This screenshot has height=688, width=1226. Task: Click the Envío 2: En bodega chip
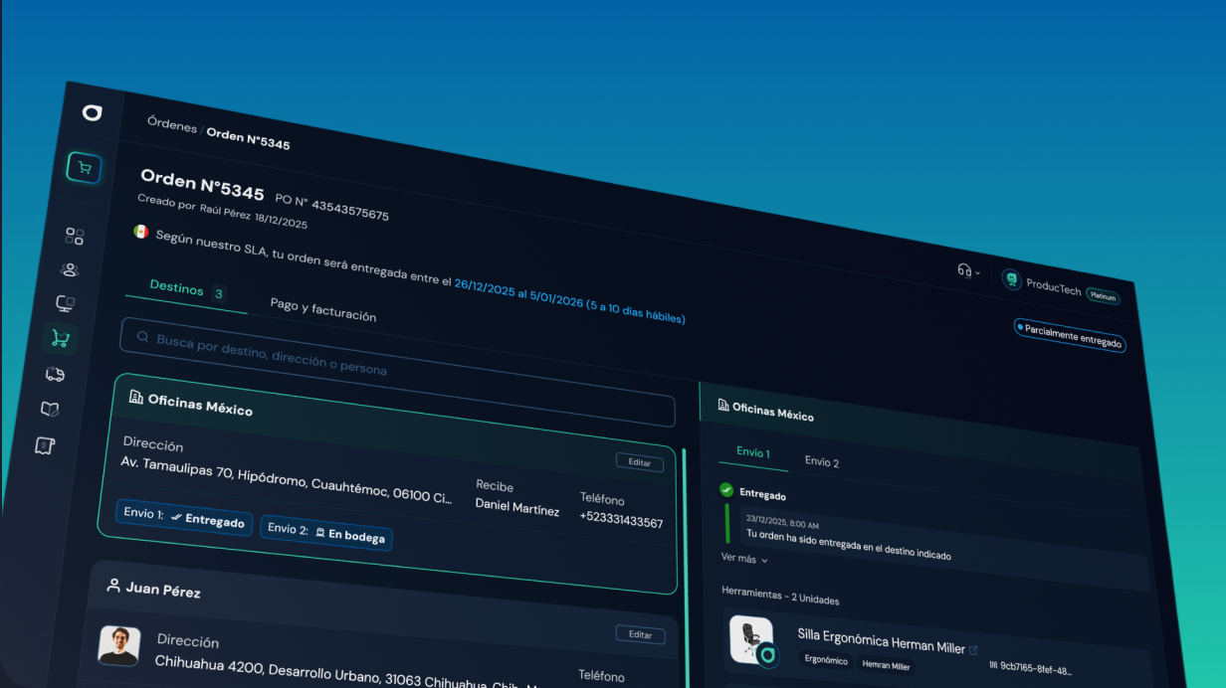[326, 532]
